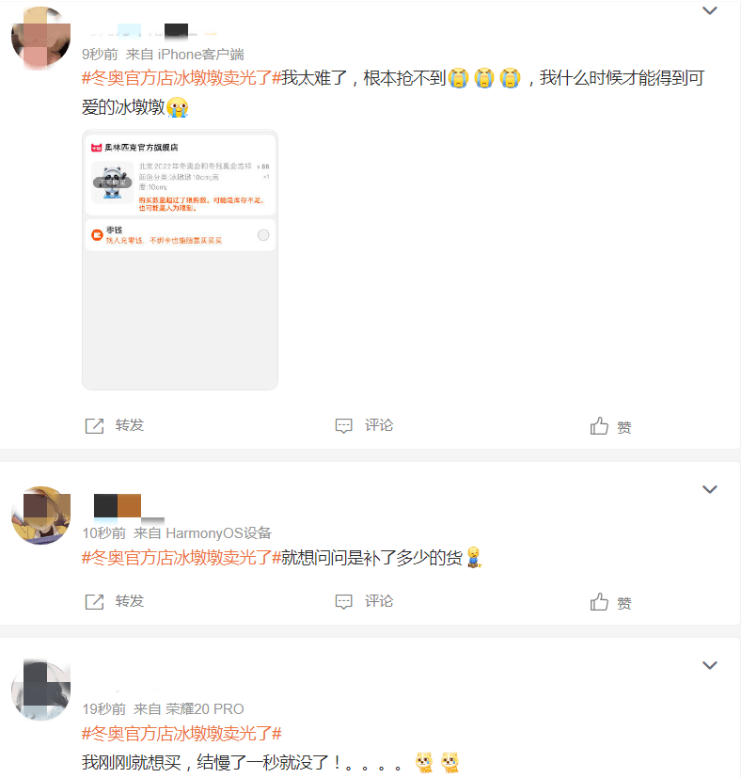The image size is (741, 778).
Task: Click the repost icon on the first post
Action: (94, 426)
